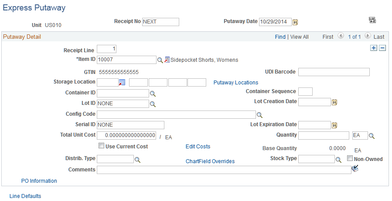Click the View All link
Viewport: 392px width, 201px height.
click(x=300, y=37)
